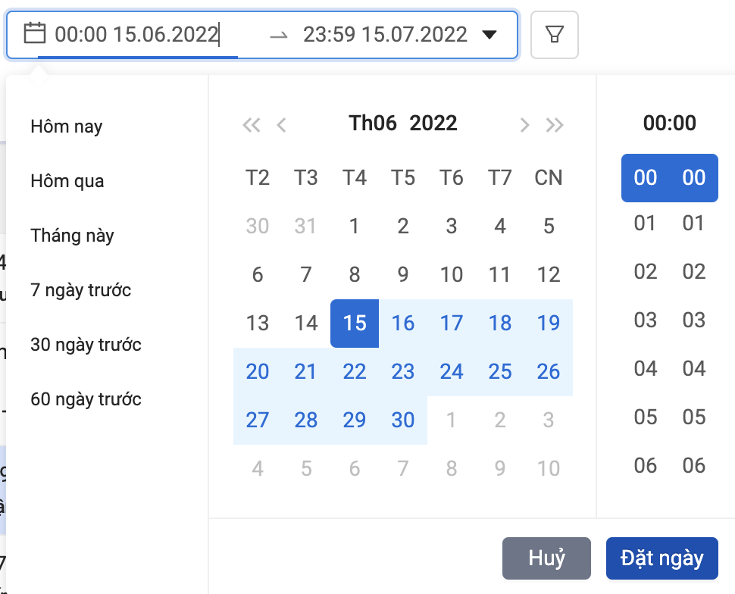This screenshot has height=594, width=735.
Task: Select hour 03 in the time column
Action: 645,320
